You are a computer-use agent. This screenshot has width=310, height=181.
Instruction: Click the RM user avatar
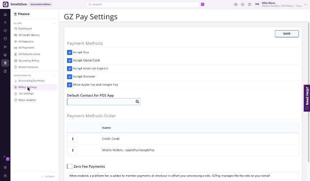(x=257, y=4)
